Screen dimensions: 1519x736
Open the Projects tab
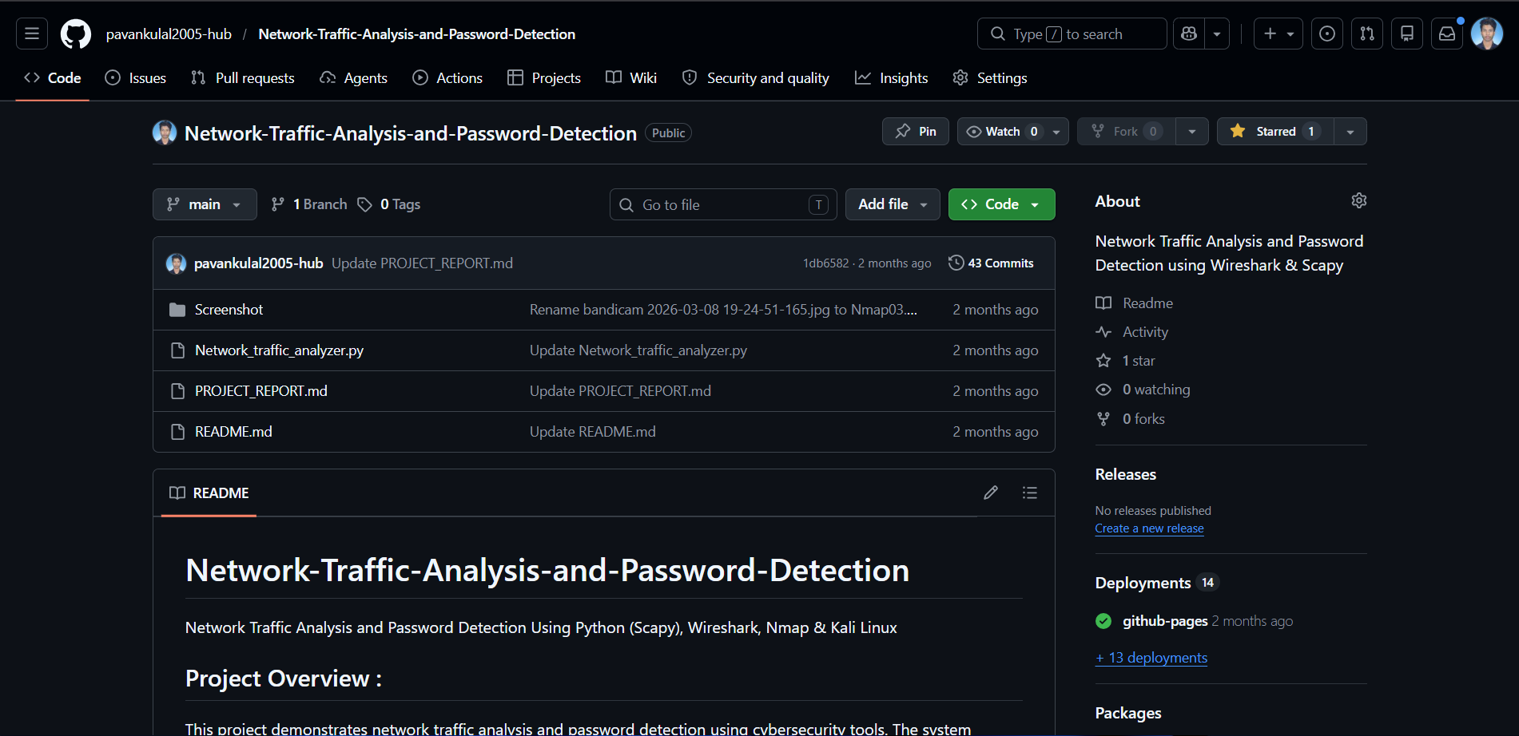pos(544,78)
